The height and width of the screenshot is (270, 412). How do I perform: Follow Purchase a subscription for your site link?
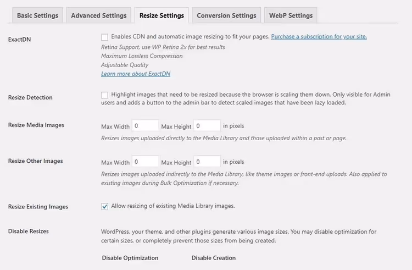(319, 36)
